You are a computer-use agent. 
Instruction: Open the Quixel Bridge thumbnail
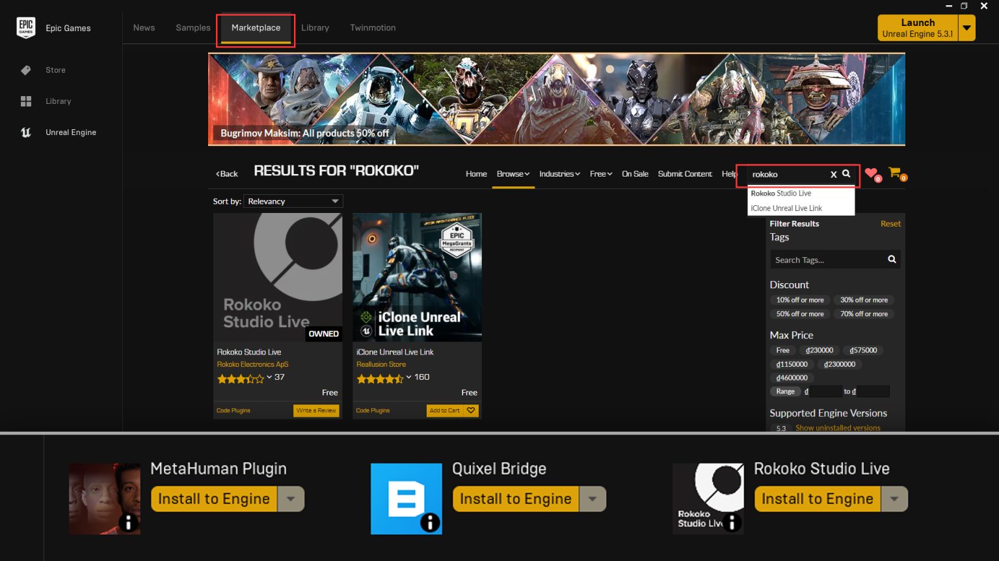pos(406,499)
